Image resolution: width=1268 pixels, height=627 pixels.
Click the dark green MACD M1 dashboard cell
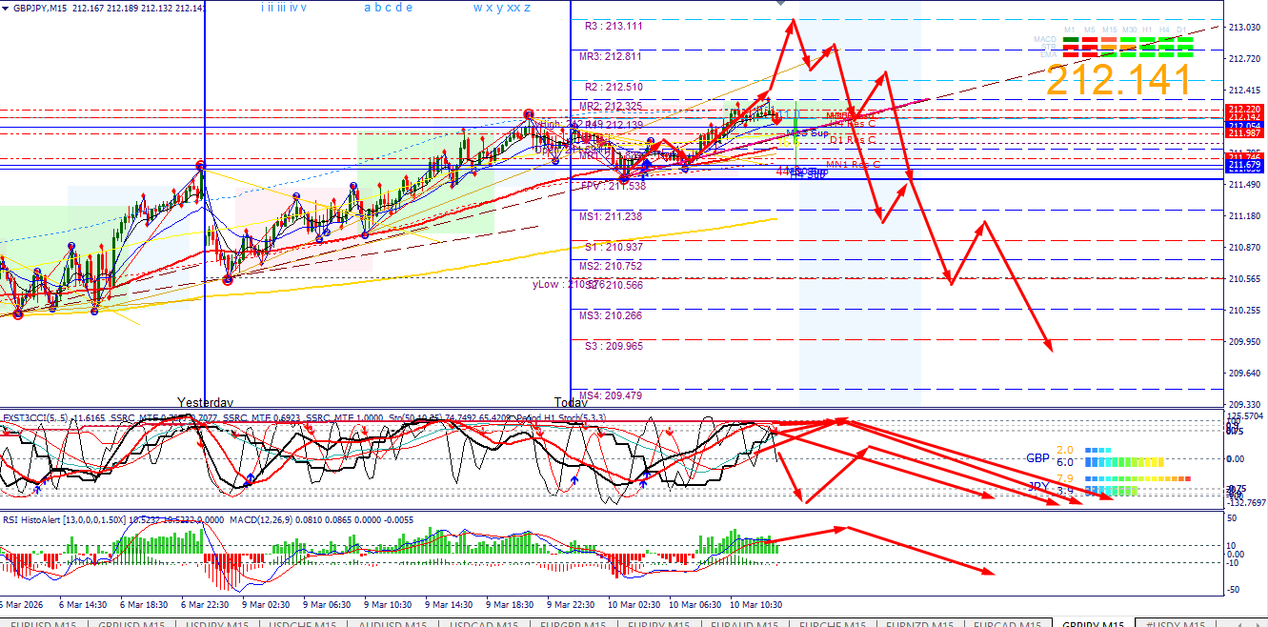click(x=1070, y=40)
